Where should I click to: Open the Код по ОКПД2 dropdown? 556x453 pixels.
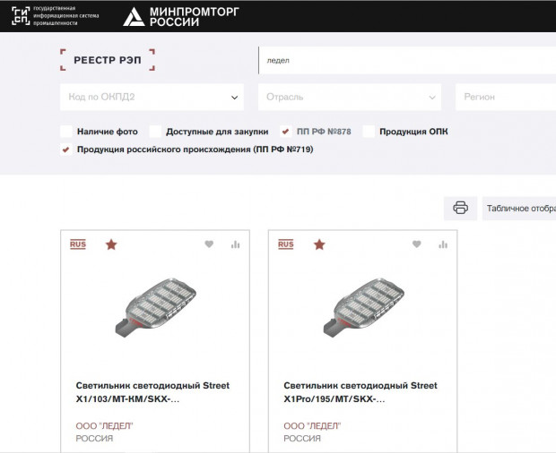point(154,97)
